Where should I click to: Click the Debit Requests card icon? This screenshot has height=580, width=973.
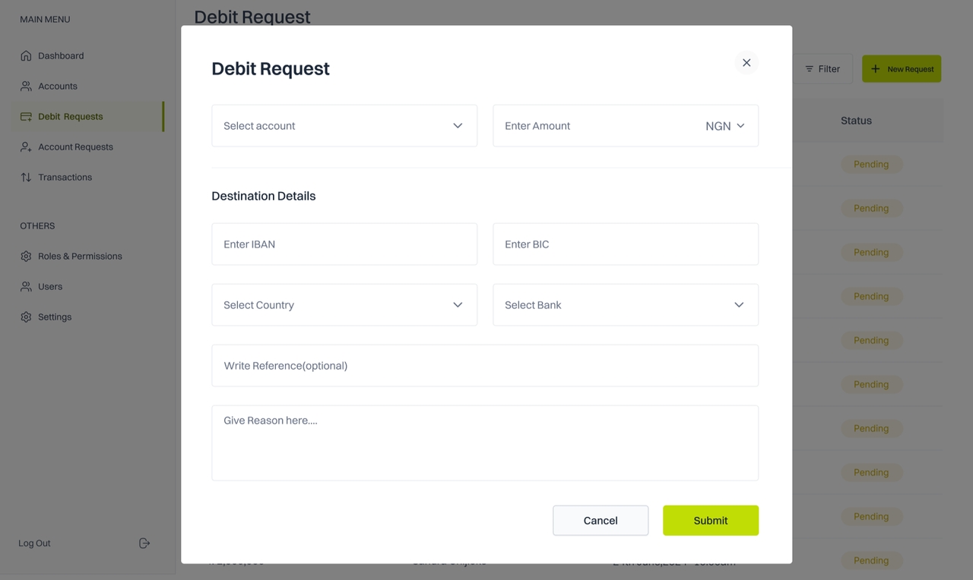point(26,116)
